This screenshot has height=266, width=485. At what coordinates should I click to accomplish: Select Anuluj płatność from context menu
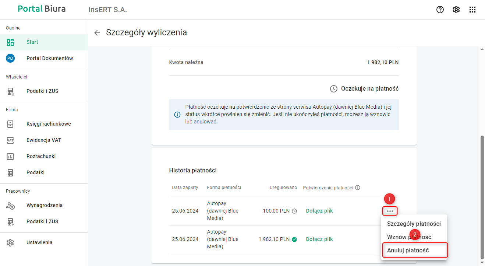[408, 250]
